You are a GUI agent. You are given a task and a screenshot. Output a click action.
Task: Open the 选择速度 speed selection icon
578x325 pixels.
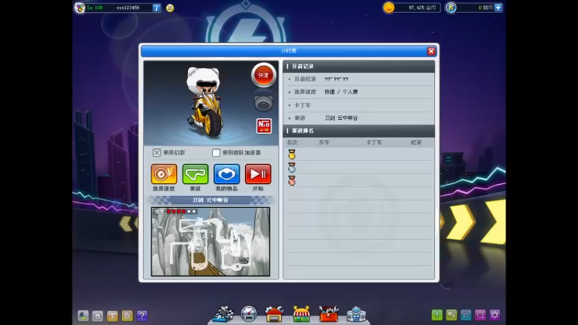[164, 174]
